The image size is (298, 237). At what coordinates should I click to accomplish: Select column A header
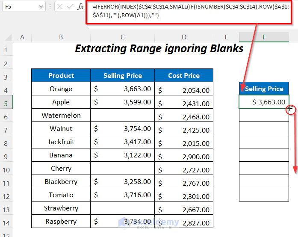22,37
